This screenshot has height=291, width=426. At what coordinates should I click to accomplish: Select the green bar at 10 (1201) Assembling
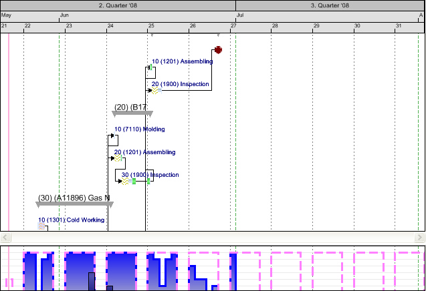tap(151, 67)
